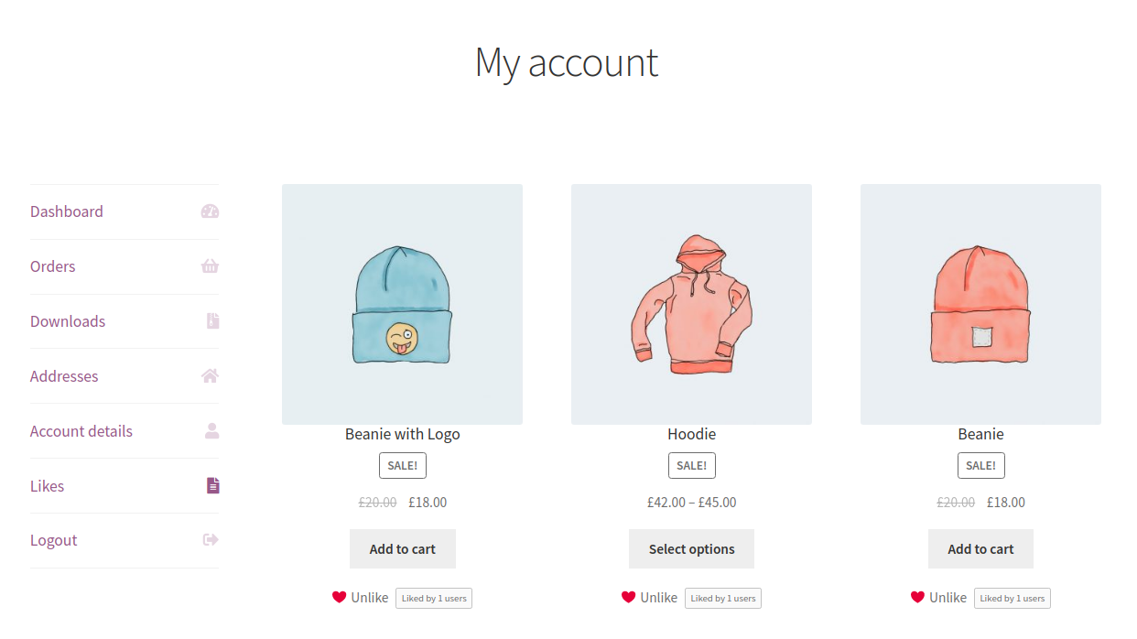Click the Logout exit icon
The image size is (1137, 639).
pyautogui.click(x=210, y=540)
